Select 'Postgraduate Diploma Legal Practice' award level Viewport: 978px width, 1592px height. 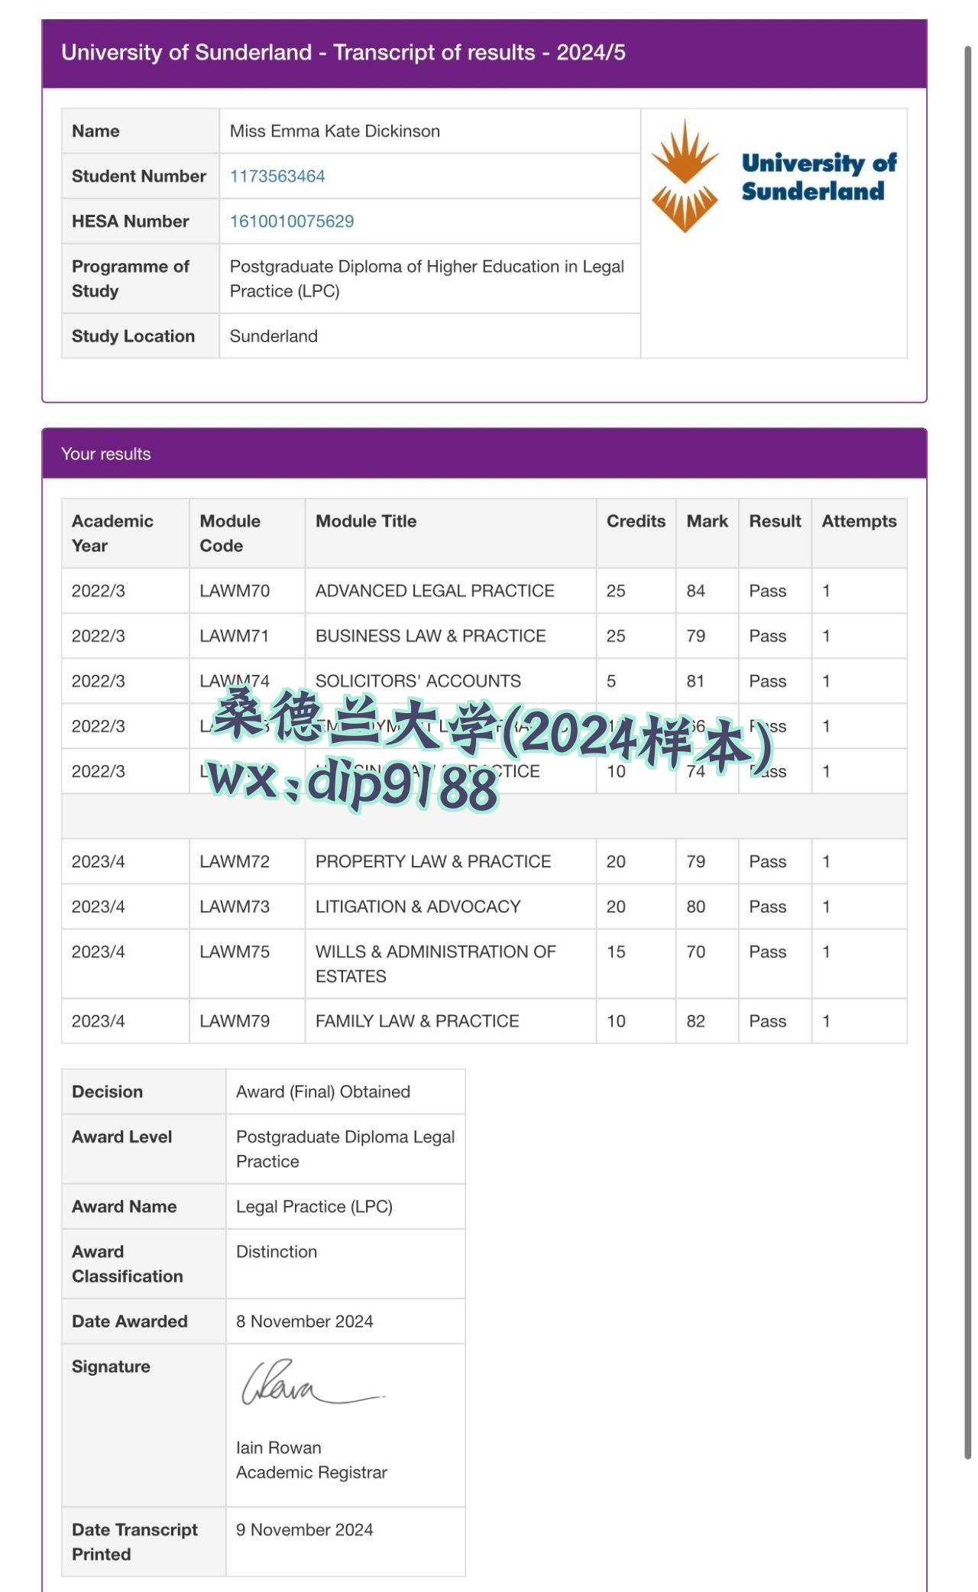(345, 1149)
